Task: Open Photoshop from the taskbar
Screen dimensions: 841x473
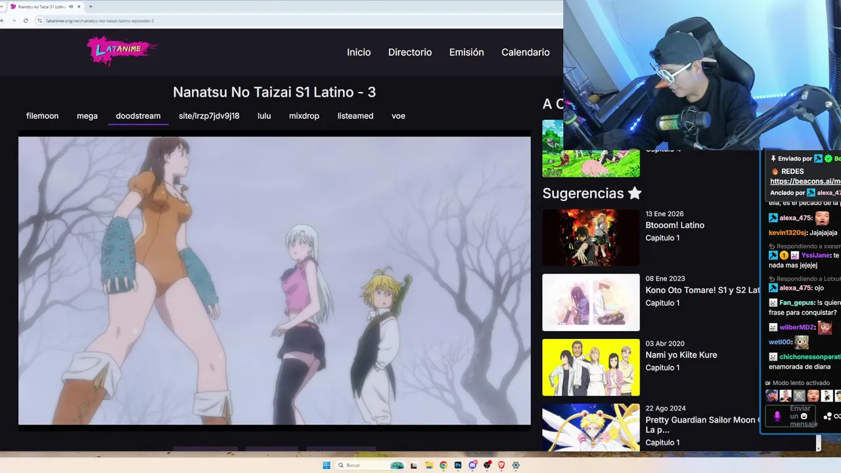Action: [458, 465]
